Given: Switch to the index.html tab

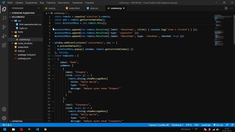Looking at the screenshot, I should [74, 8].
